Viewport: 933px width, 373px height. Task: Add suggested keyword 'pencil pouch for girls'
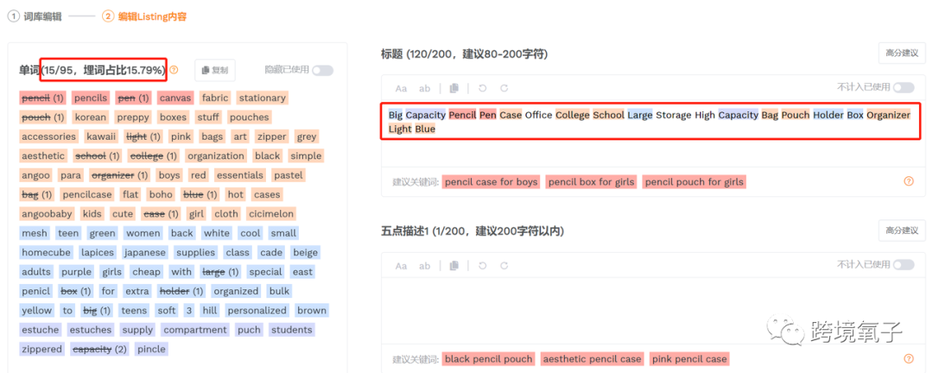point(694,181)
